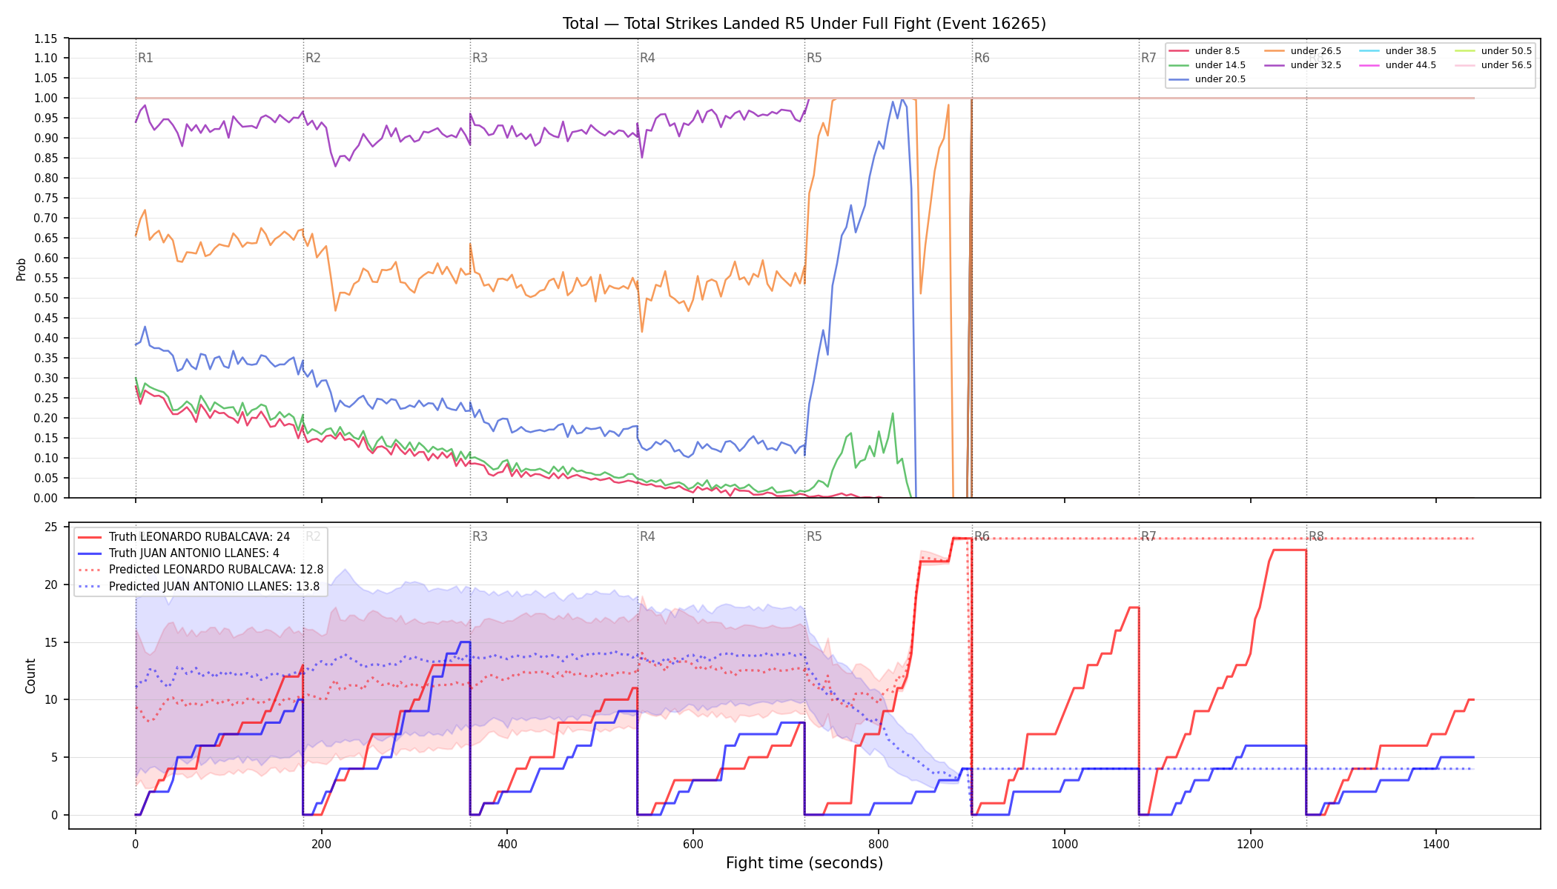This screenshot has height=889, width=1557.
Task: Select the 'under 14.5' legend label
Action: [x=1220, y=65]
